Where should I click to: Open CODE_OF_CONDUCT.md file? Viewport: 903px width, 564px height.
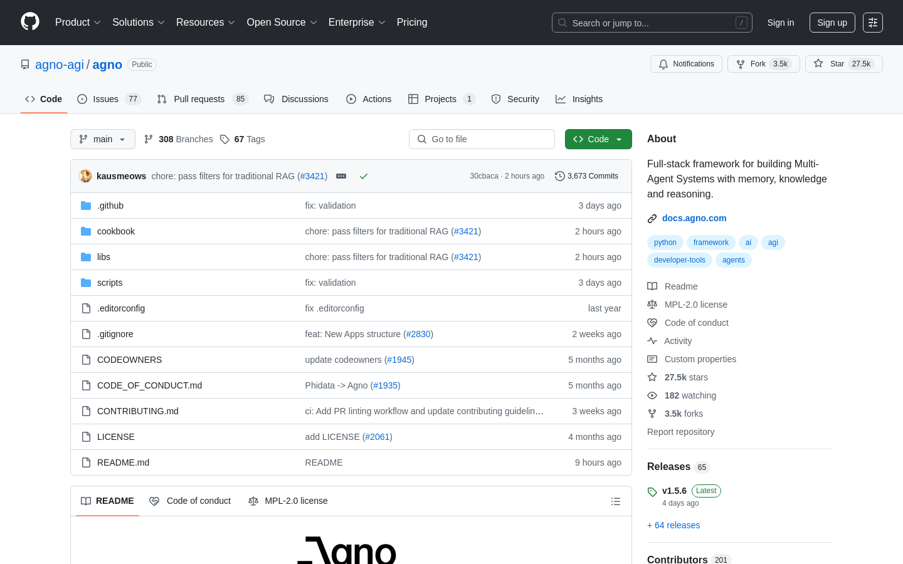click(149, 385)
